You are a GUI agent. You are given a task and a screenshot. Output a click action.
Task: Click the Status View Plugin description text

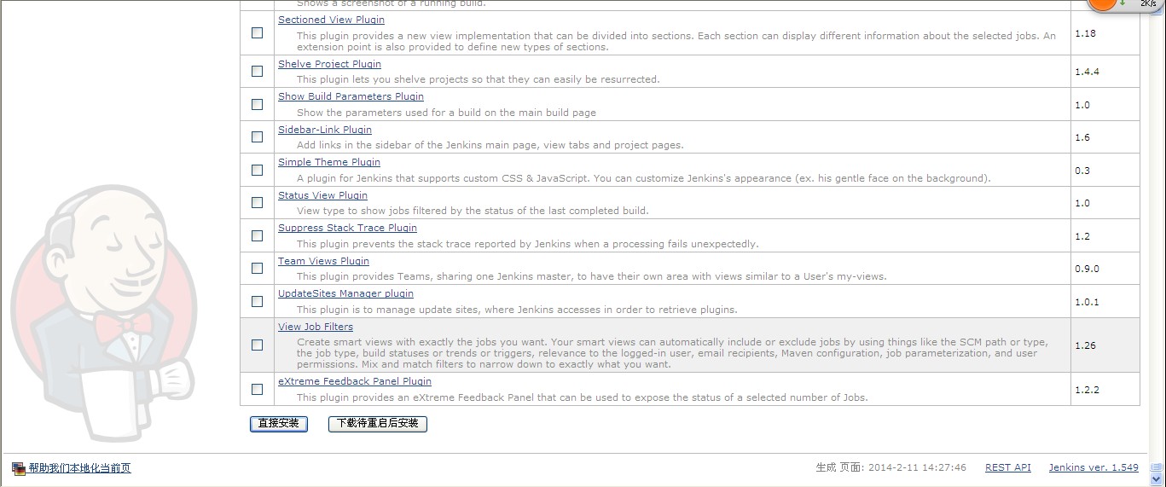pos(473,211)
